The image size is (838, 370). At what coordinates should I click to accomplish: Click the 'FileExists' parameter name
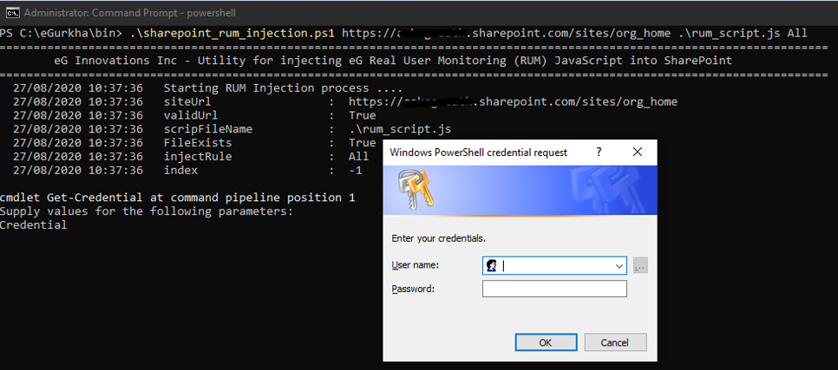[x=198, y=143]
